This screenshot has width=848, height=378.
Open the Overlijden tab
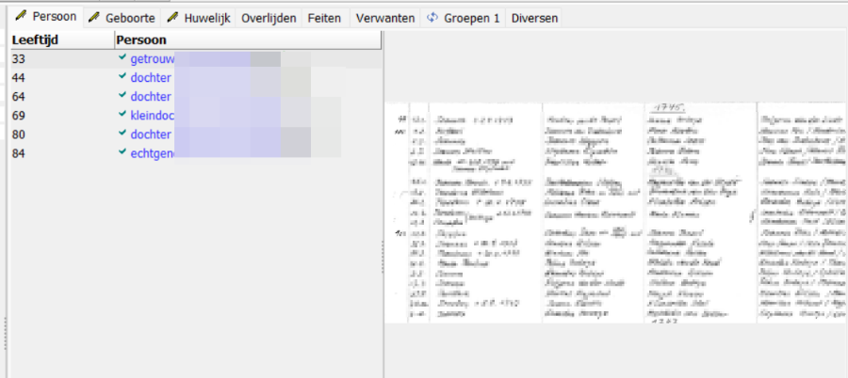click(x=269, y=18)
